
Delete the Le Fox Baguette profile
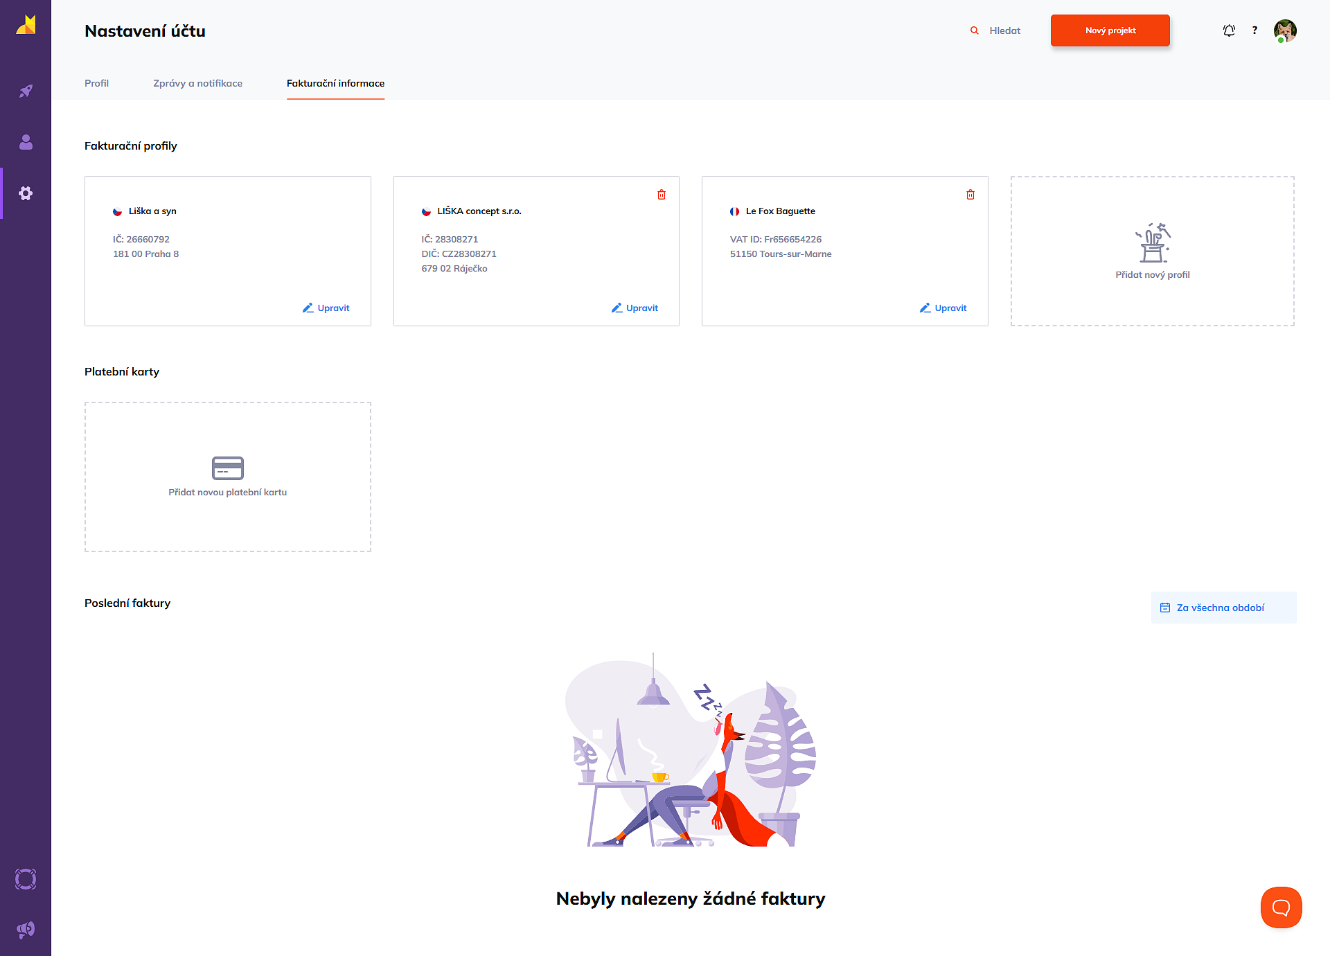tap(970, 195)
